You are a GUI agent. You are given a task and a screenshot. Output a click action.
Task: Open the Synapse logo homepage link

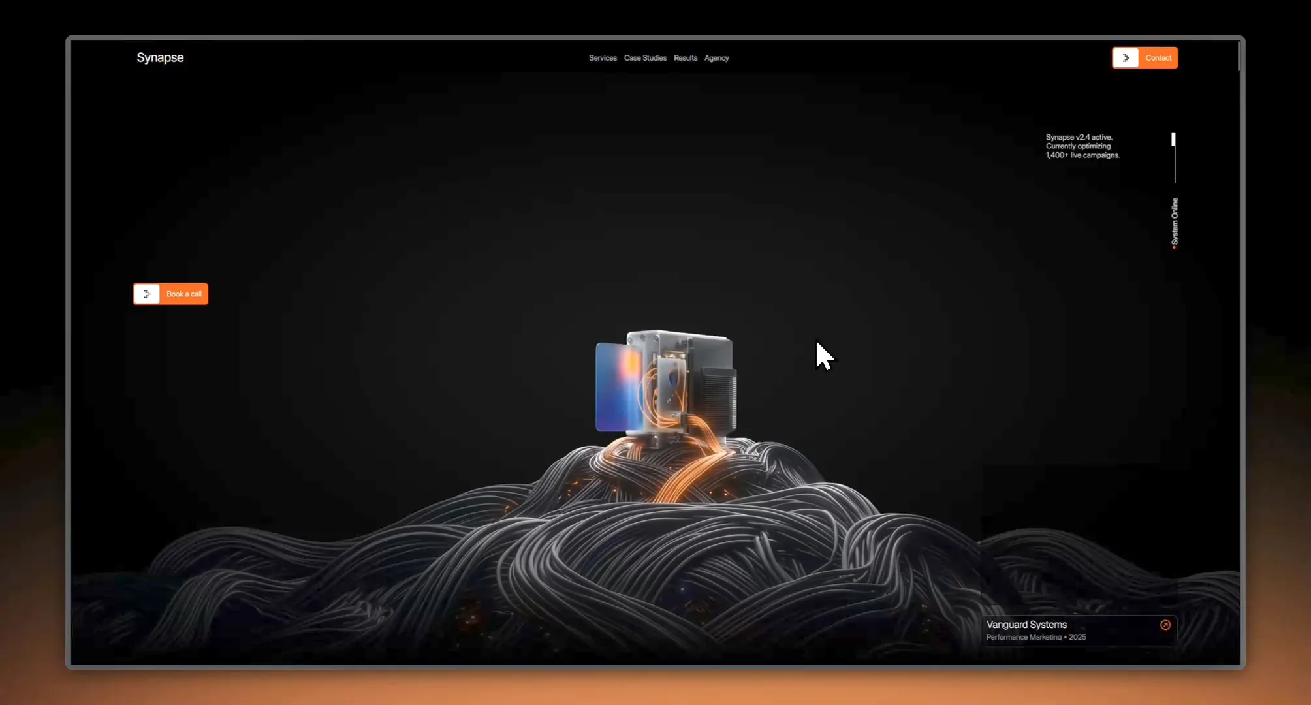point(160,57)
